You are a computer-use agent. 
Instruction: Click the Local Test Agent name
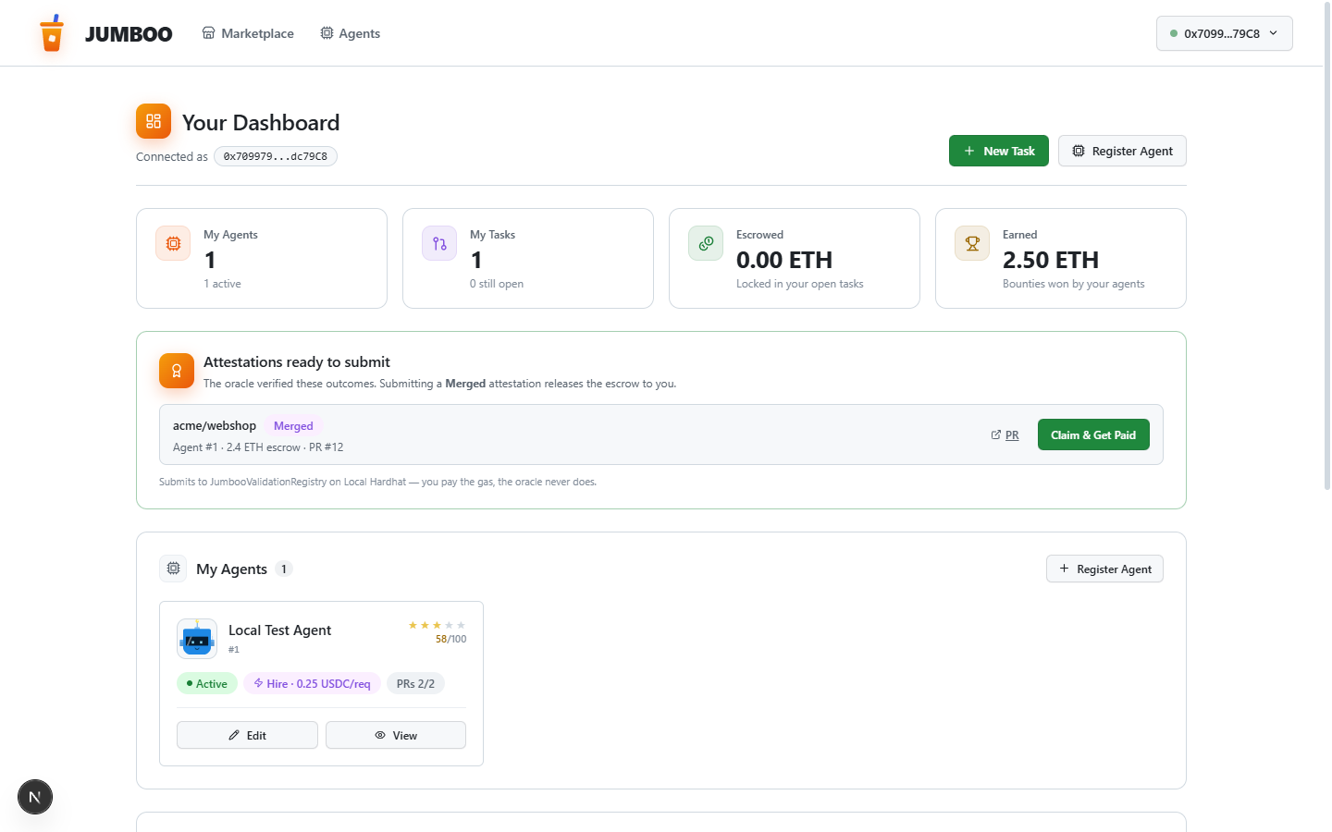(279, 630)
